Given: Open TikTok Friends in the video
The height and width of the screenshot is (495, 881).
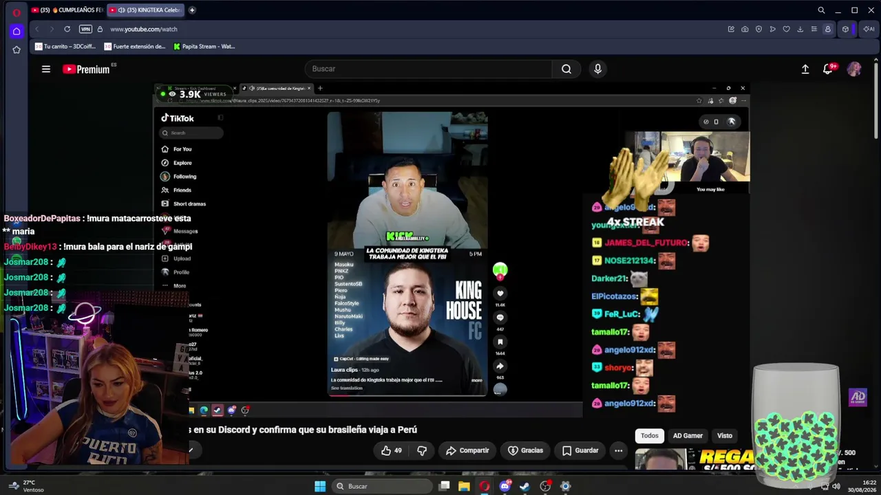Looking at the screenshot, I should (x=176, y=190).
